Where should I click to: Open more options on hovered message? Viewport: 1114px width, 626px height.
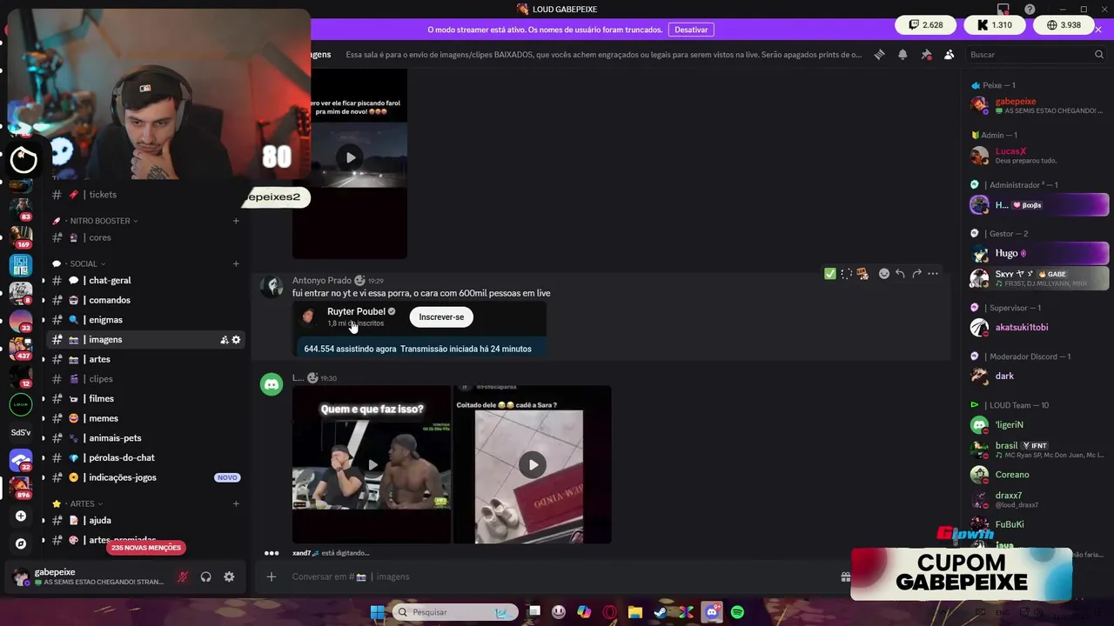coord(933,274)
